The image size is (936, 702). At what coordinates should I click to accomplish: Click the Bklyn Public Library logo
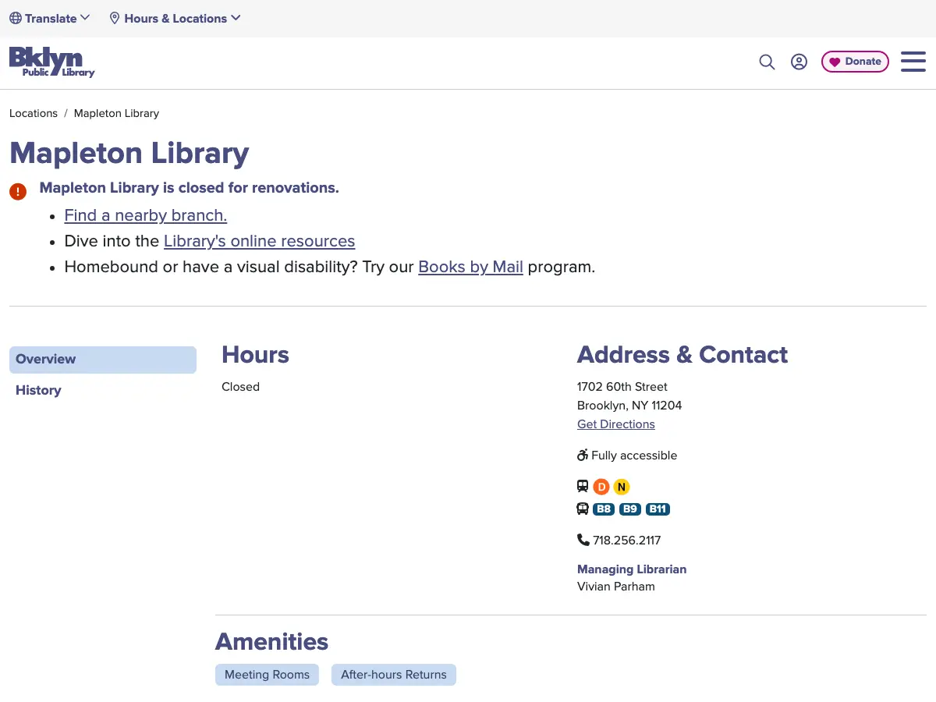[x=51, y=62]
